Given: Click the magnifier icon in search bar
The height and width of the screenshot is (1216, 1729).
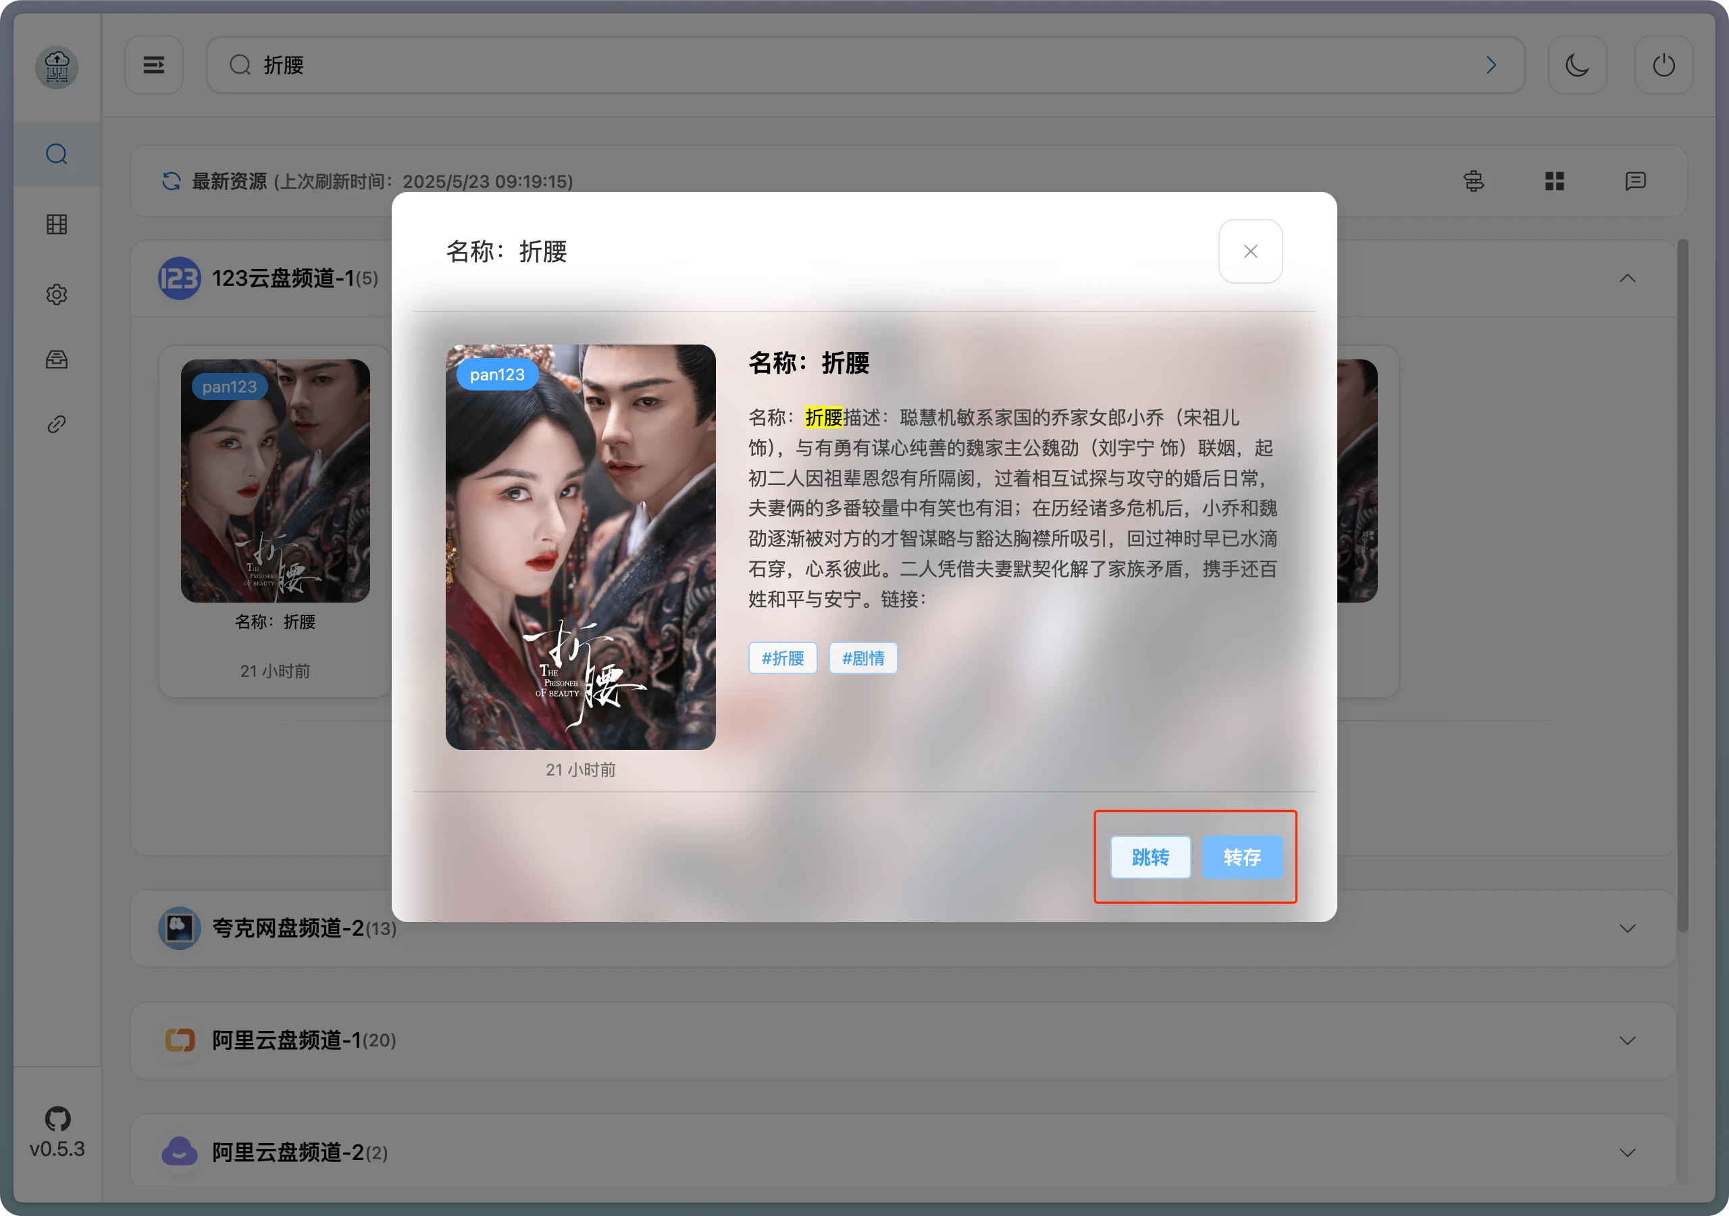Looking at the screenshot, I should coord(240,65).
